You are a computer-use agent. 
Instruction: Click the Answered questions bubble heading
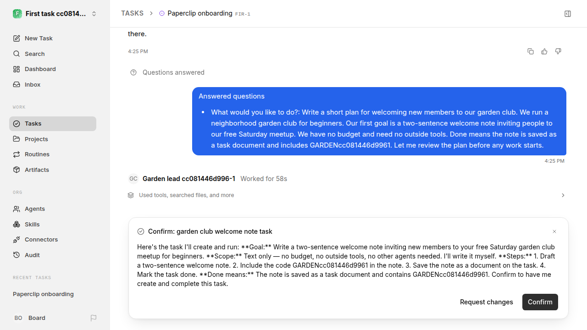(x=232, y=96)
